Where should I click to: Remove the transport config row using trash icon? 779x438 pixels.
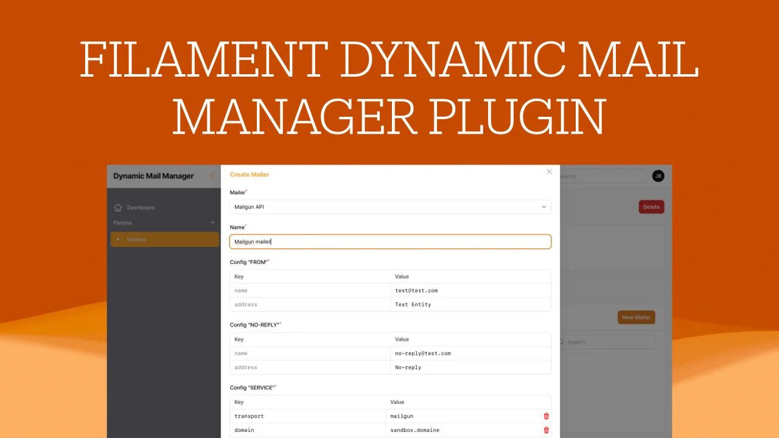[x=546, y=416]
